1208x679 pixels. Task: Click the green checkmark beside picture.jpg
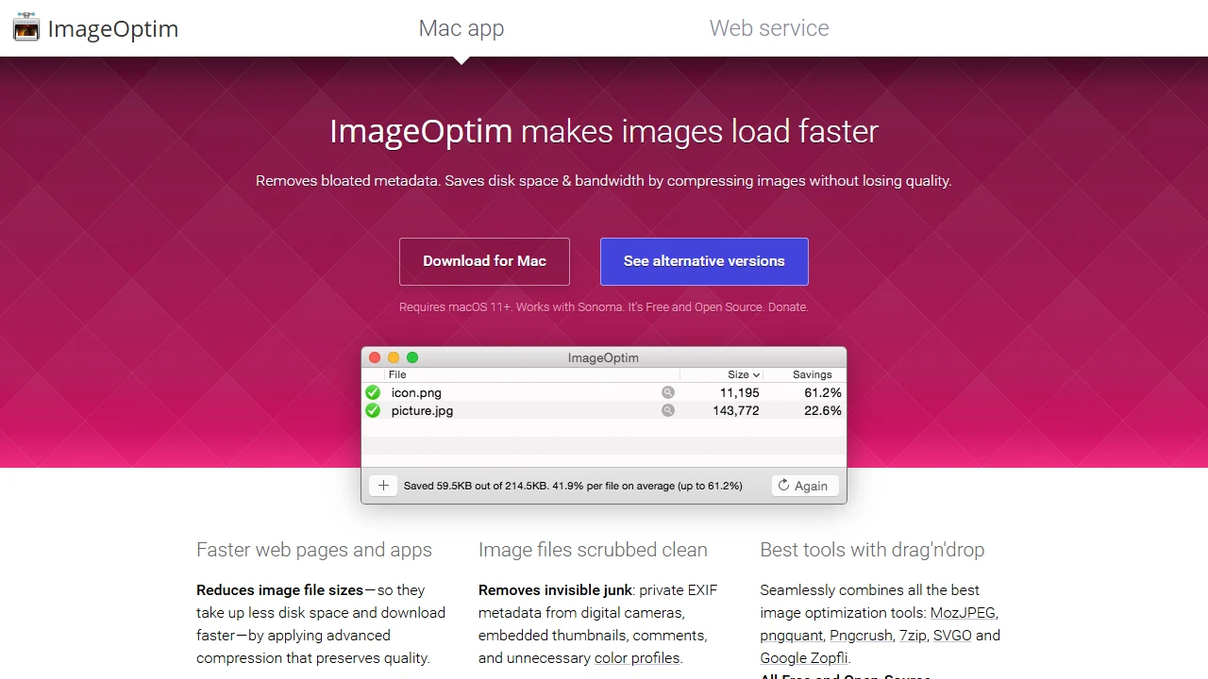372,410
